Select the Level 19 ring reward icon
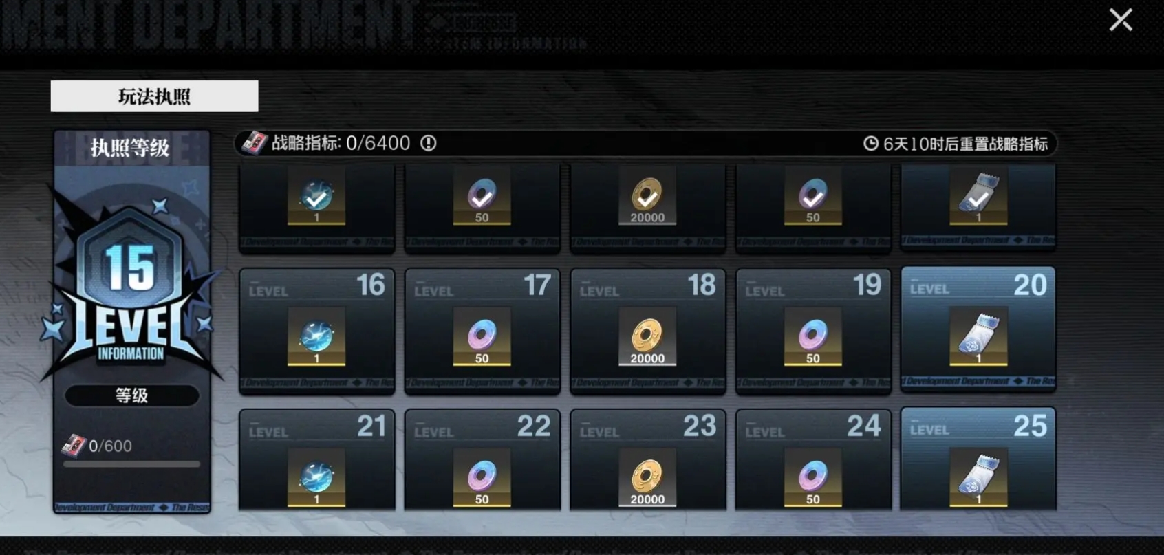Image resolution: width=1164 pixels, height=555 pixels. tap(813, 336)
